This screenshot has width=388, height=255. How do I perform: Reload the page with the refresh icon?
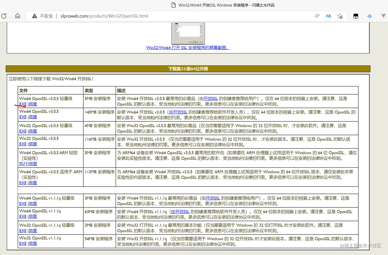4,16
